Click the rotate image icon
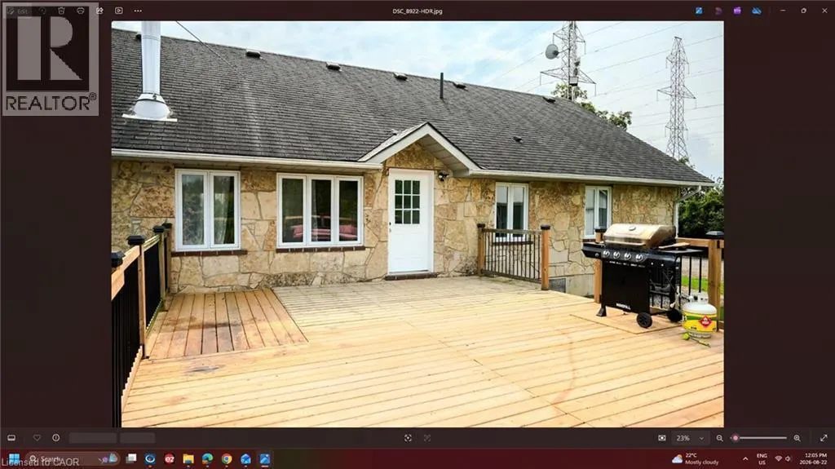 pyautogui.click(x=42, y=11)
